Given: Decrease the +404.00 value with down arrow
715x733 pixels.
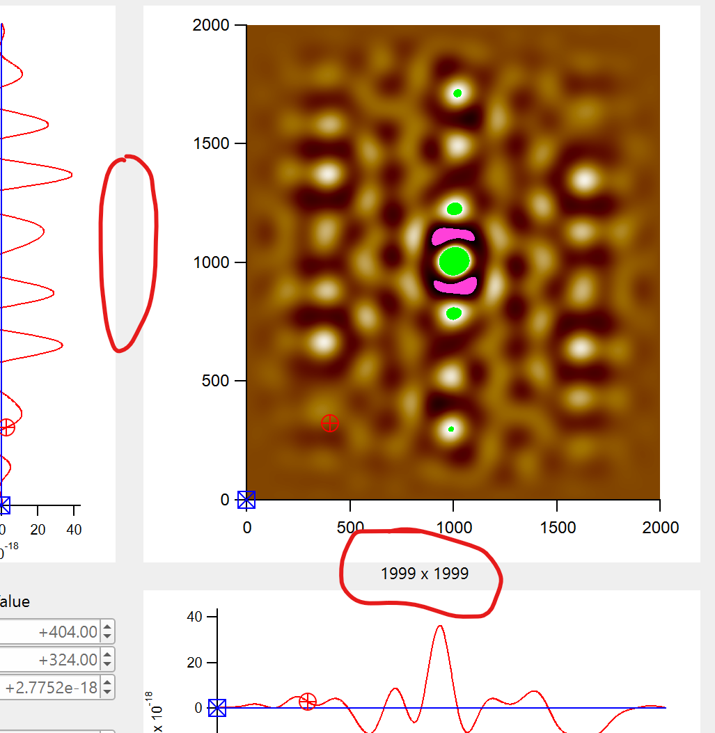Looking at the screenshot, I should [107, 636].
